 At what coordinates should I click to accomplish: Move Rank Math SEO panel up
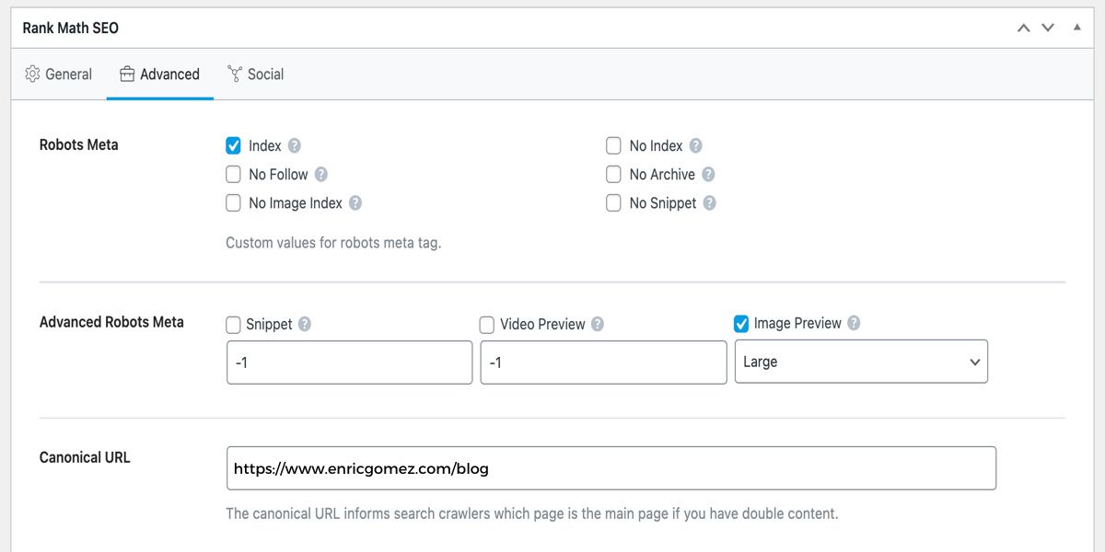point(1023,28)
